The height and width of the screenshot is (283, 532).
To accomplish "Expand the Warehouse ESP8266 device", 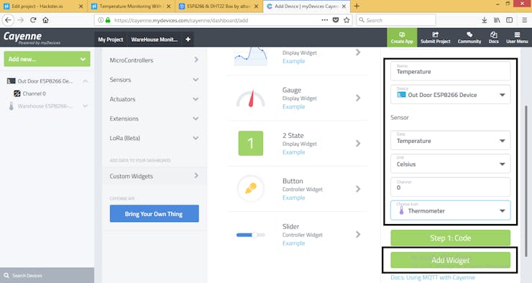I will pos(85,106).
